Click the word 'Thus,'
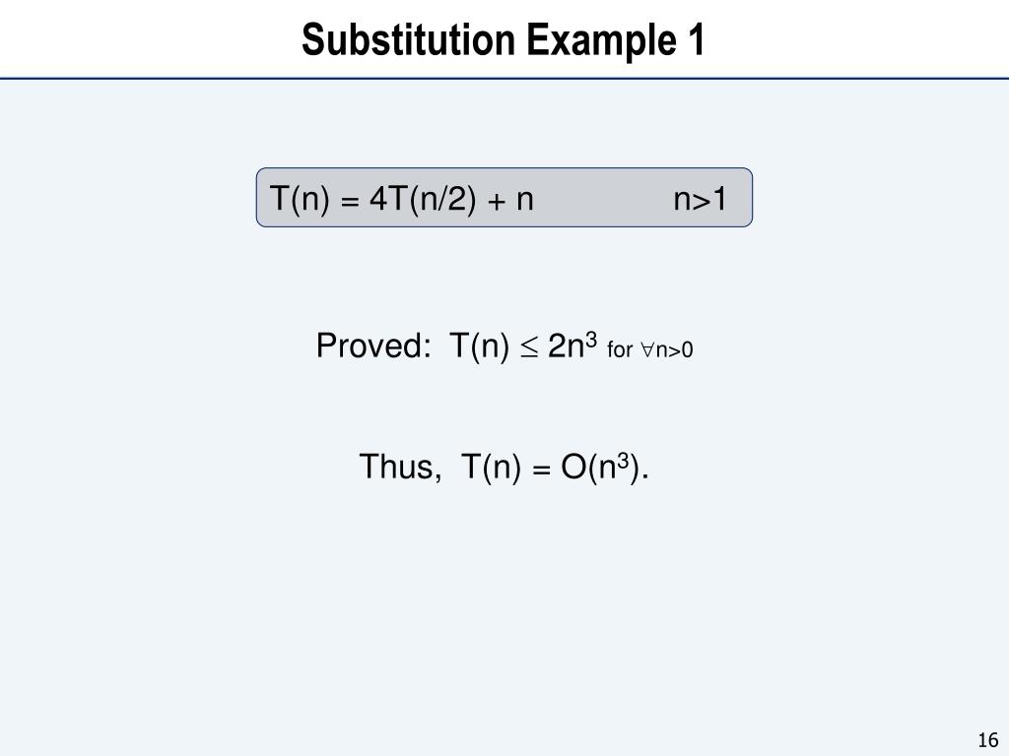Image resolution: width=1009 pixels, height=756 pixels. point(400,466)
